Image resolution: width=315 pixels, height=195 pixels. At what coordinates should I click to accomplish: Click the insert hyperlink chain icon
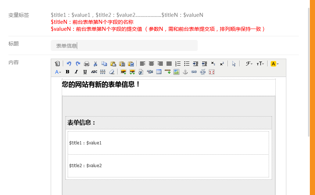194,72
